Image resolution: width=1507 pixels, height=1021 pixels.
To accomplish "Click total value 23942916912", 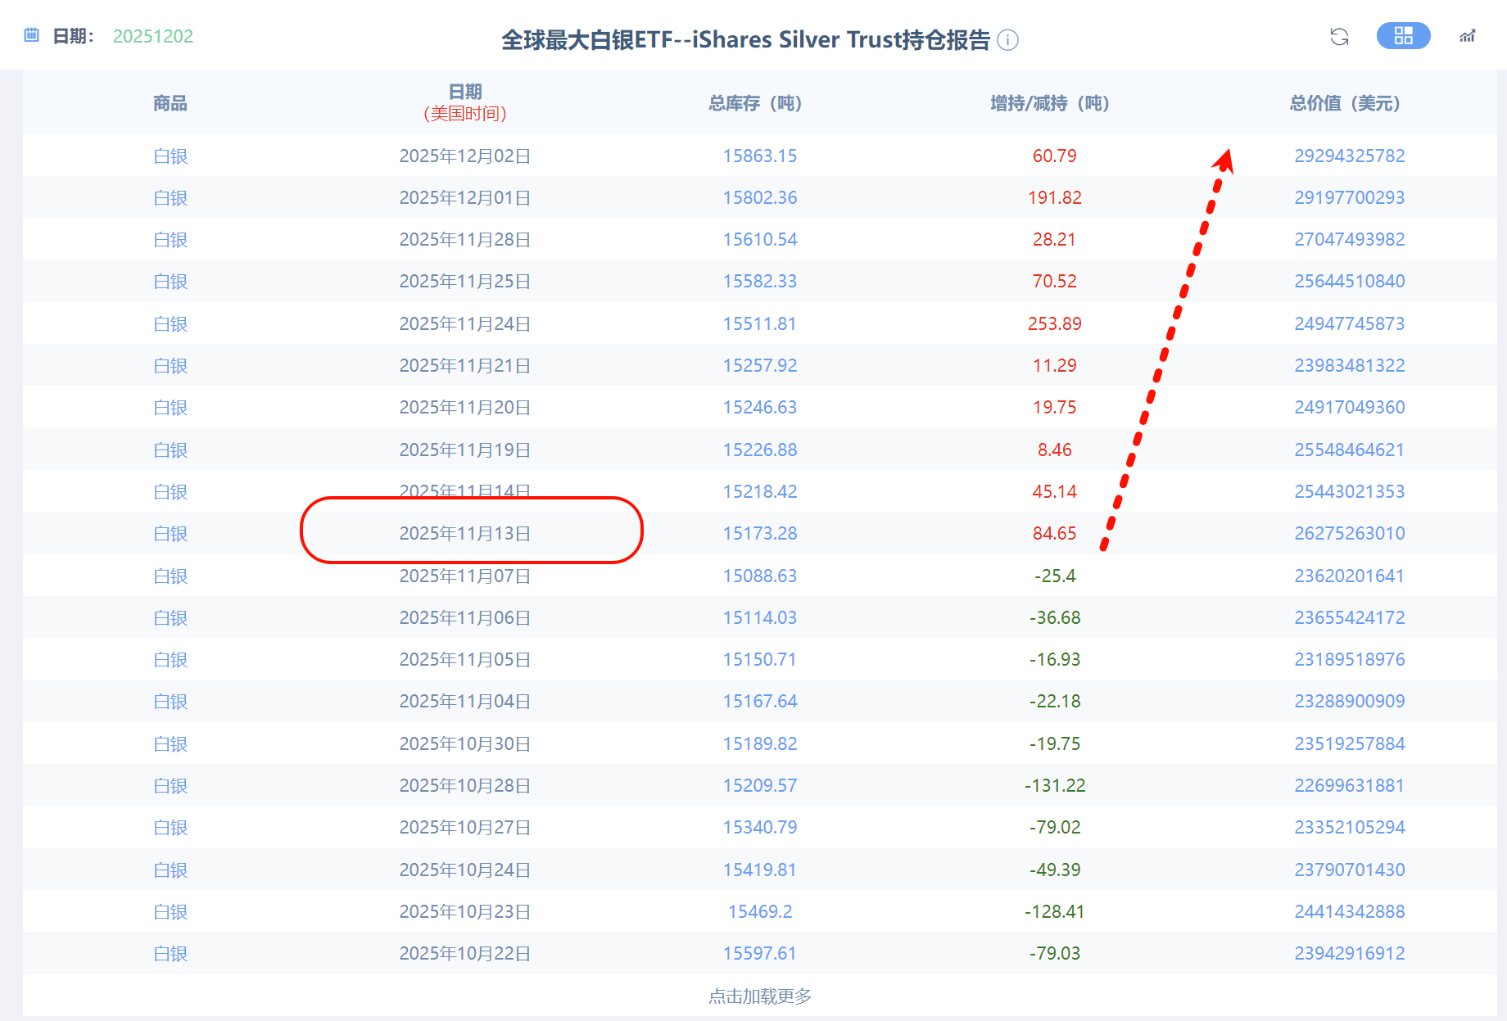I will point(1350,953).
